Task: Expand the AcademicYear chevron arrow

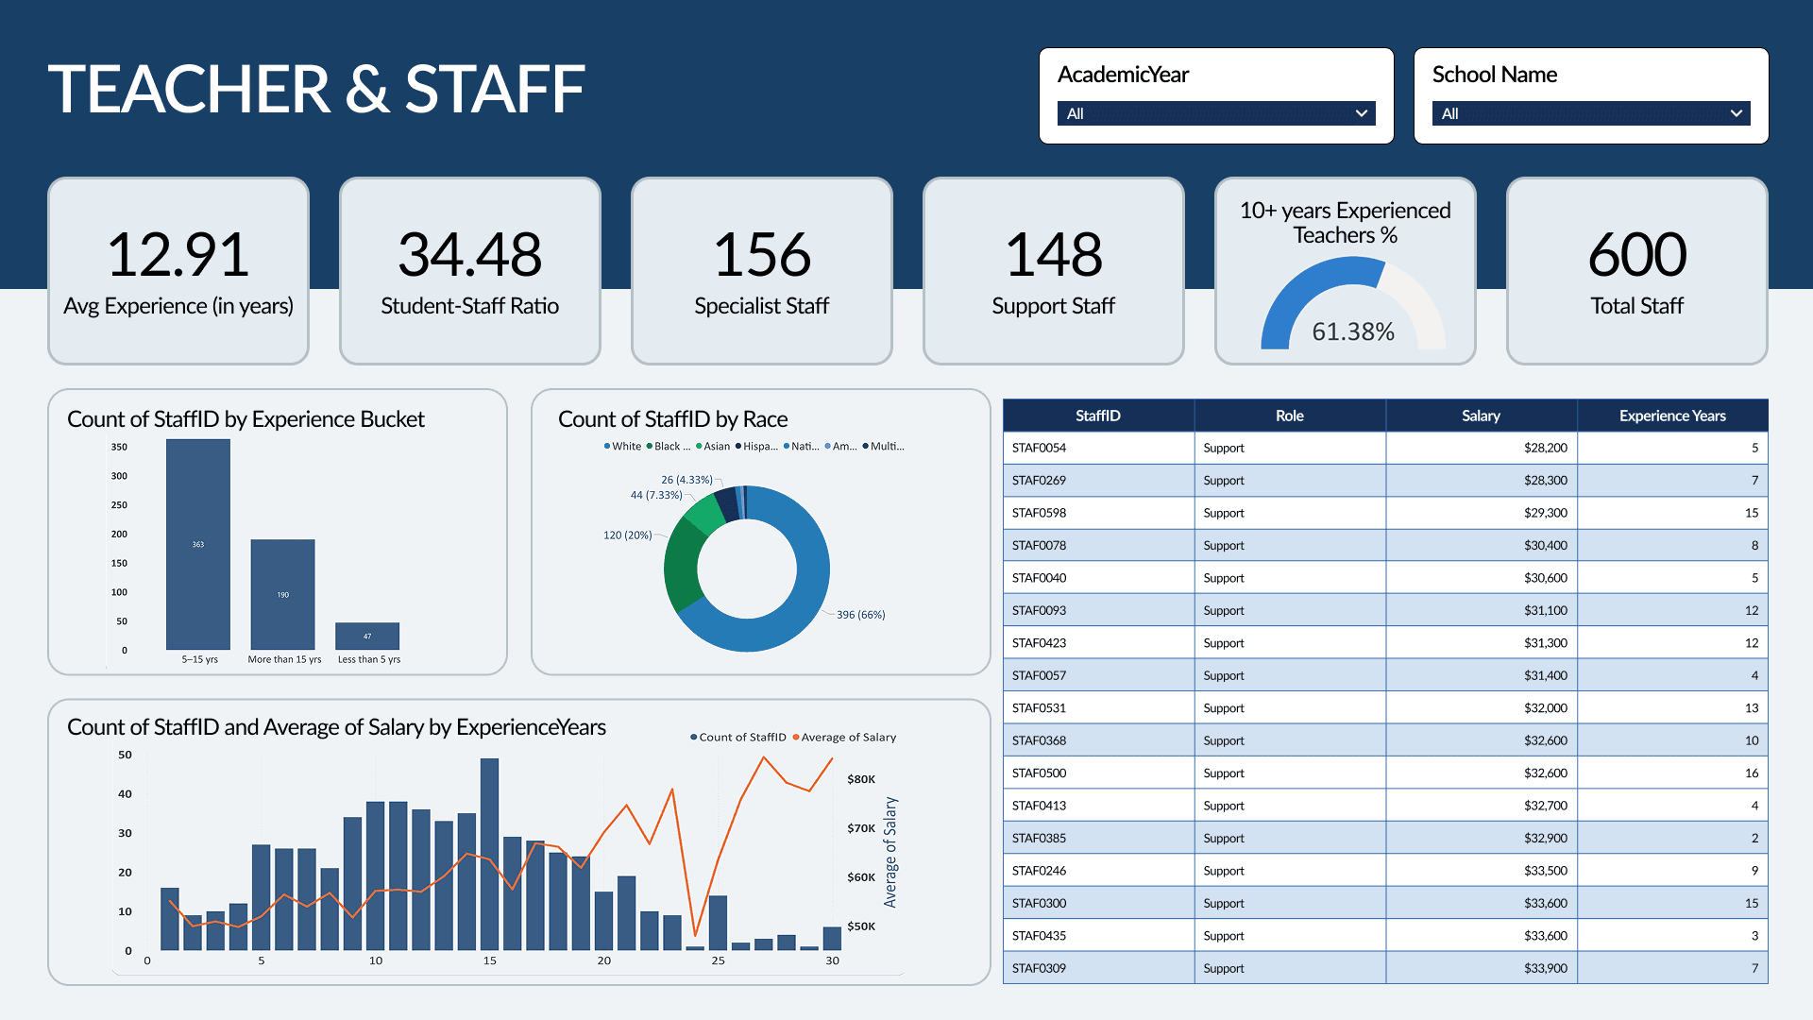Action: 1362,113
